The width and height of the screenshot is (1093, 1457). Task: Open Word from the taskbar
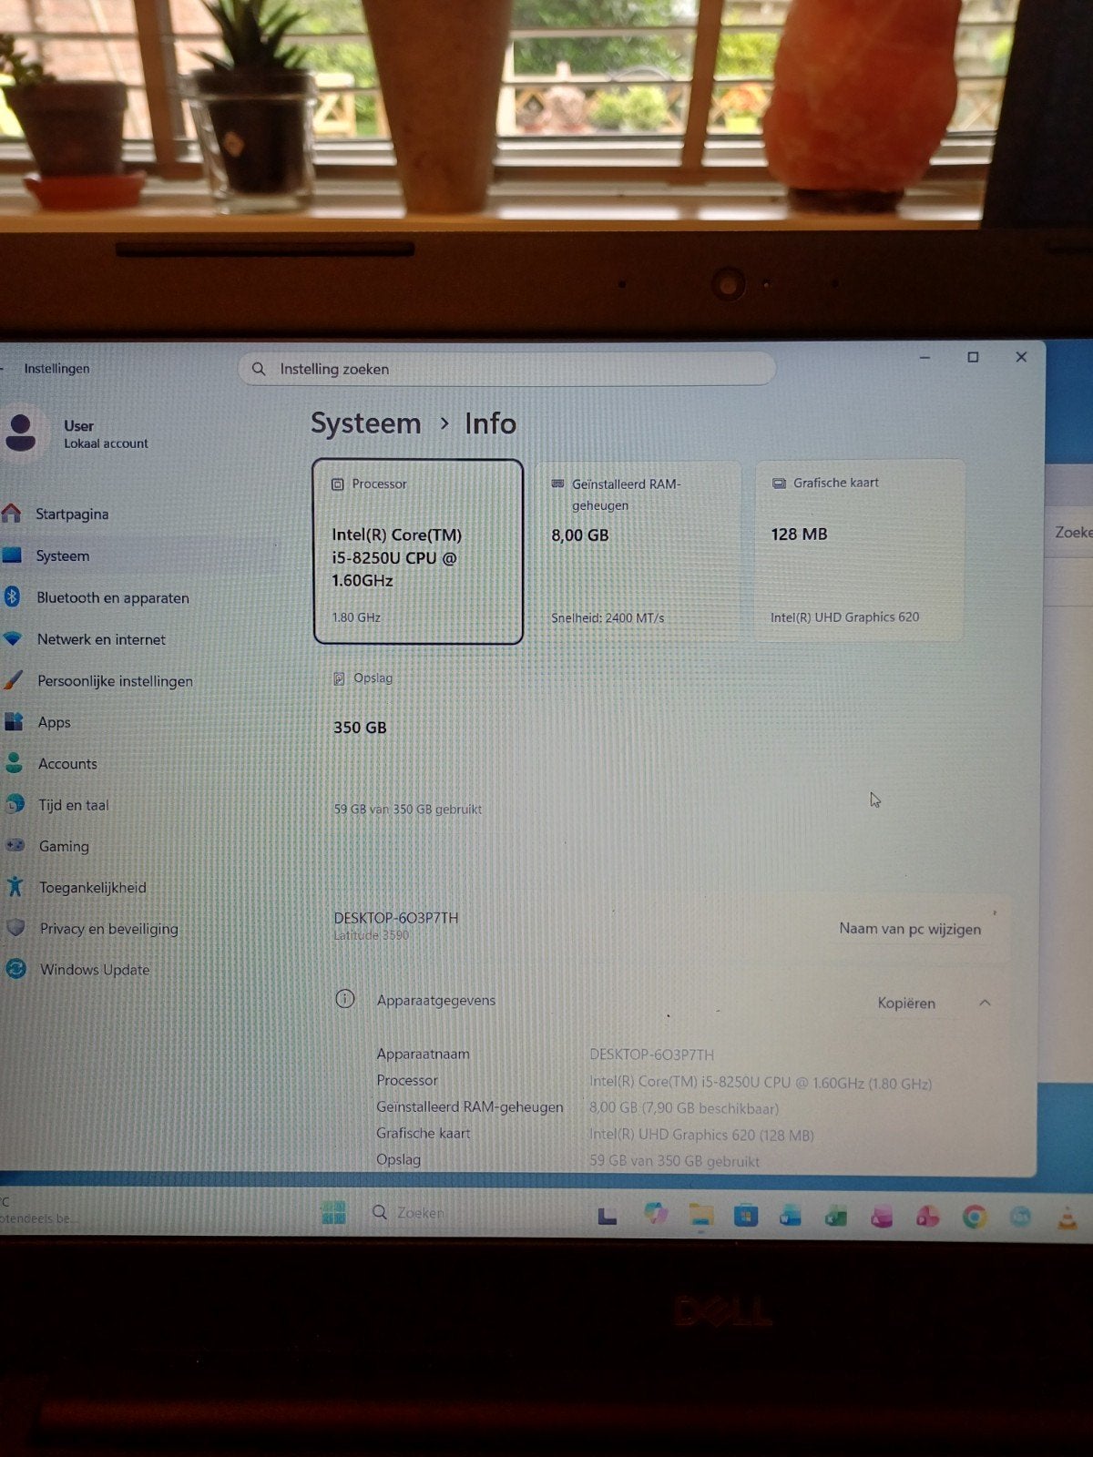[791, 1216]
